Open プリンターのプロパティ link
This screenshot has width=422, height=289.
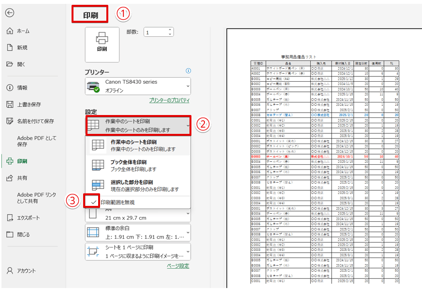[x=169, y=100]
